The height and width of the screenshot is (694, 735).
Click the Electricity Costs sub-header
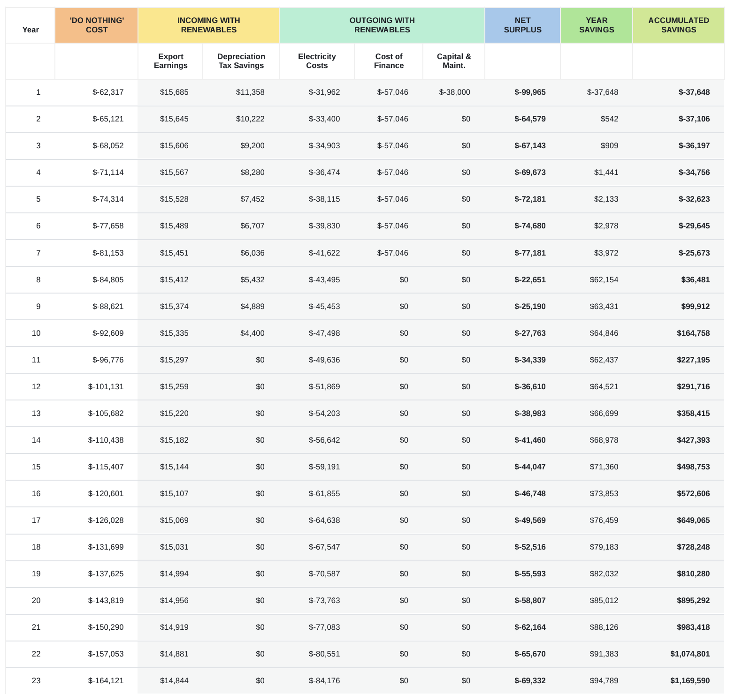(x=317, y=61)
